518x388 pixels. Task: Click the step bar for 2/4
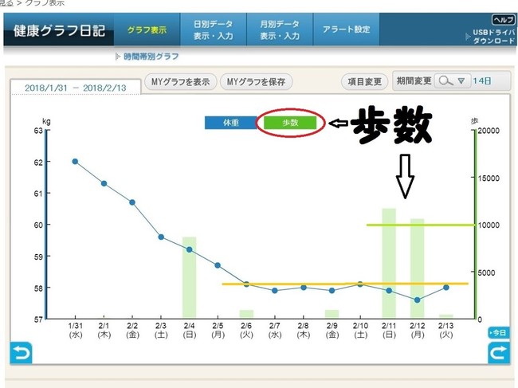[190, 277]
